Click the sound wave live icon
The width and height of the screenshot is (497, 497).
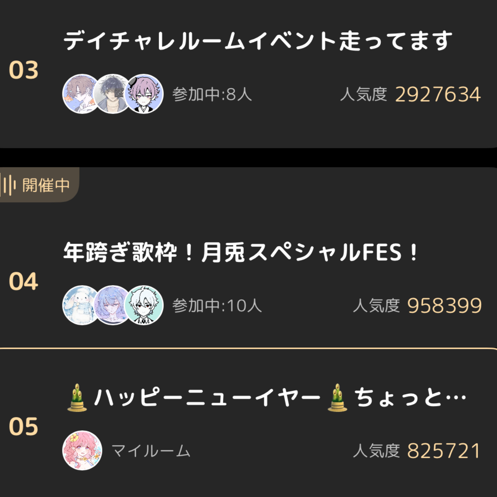[x=10, y=185]
